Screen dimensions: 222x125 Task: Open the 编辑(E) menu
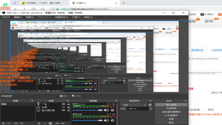click(x=18, y=17)
